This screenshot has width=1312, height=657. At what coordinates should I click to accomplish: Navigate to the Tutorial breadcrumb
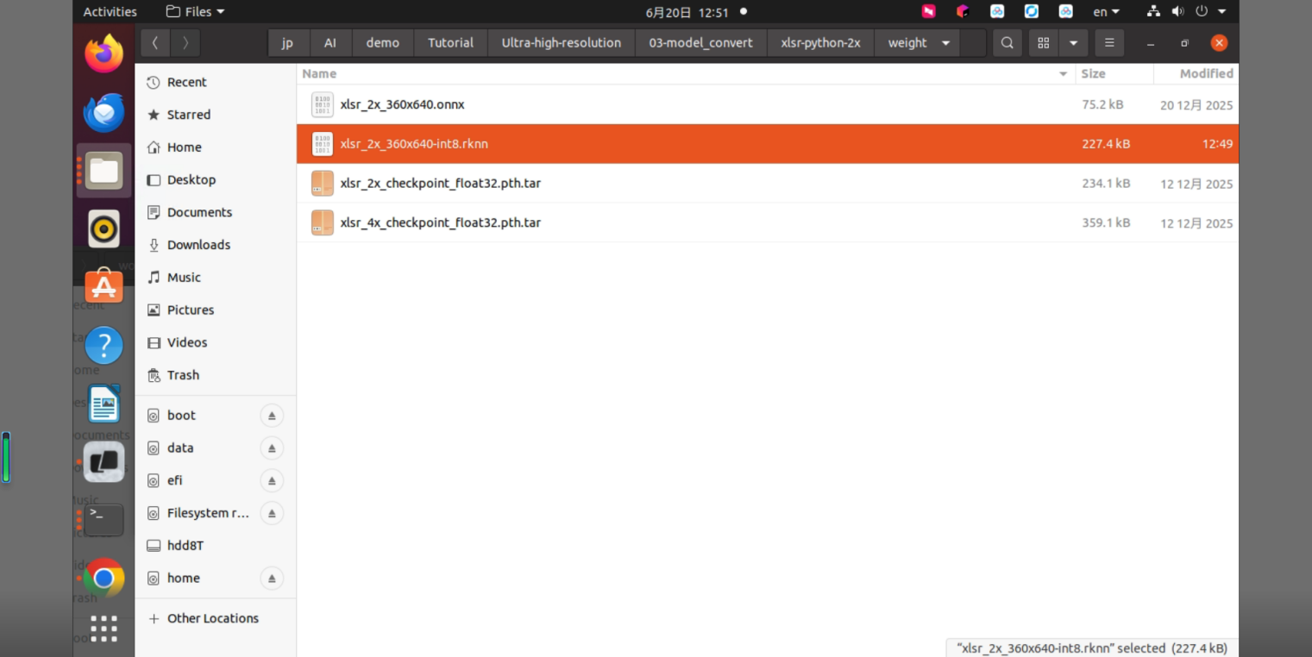click(x=450, y=43)
